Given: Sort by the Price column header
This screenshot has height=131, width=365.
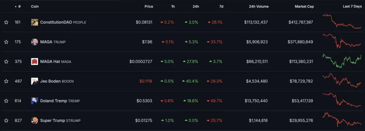Looking at the screenshot, I should click(149, 6).
